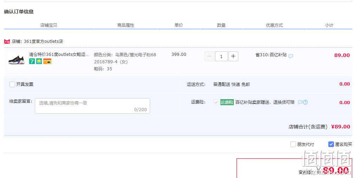Click the green 7-day return badge
Viewport: 354px width, 178px height.
click(x=32, y=61)
